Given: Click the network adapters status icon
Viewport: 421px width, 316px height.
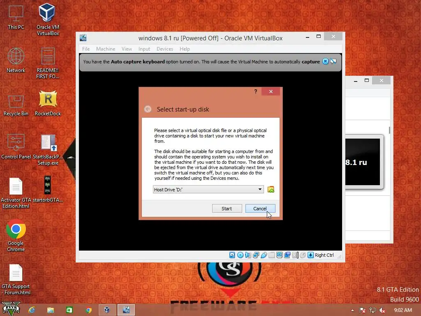Looking at the screenshot, I should coord(256,255).
